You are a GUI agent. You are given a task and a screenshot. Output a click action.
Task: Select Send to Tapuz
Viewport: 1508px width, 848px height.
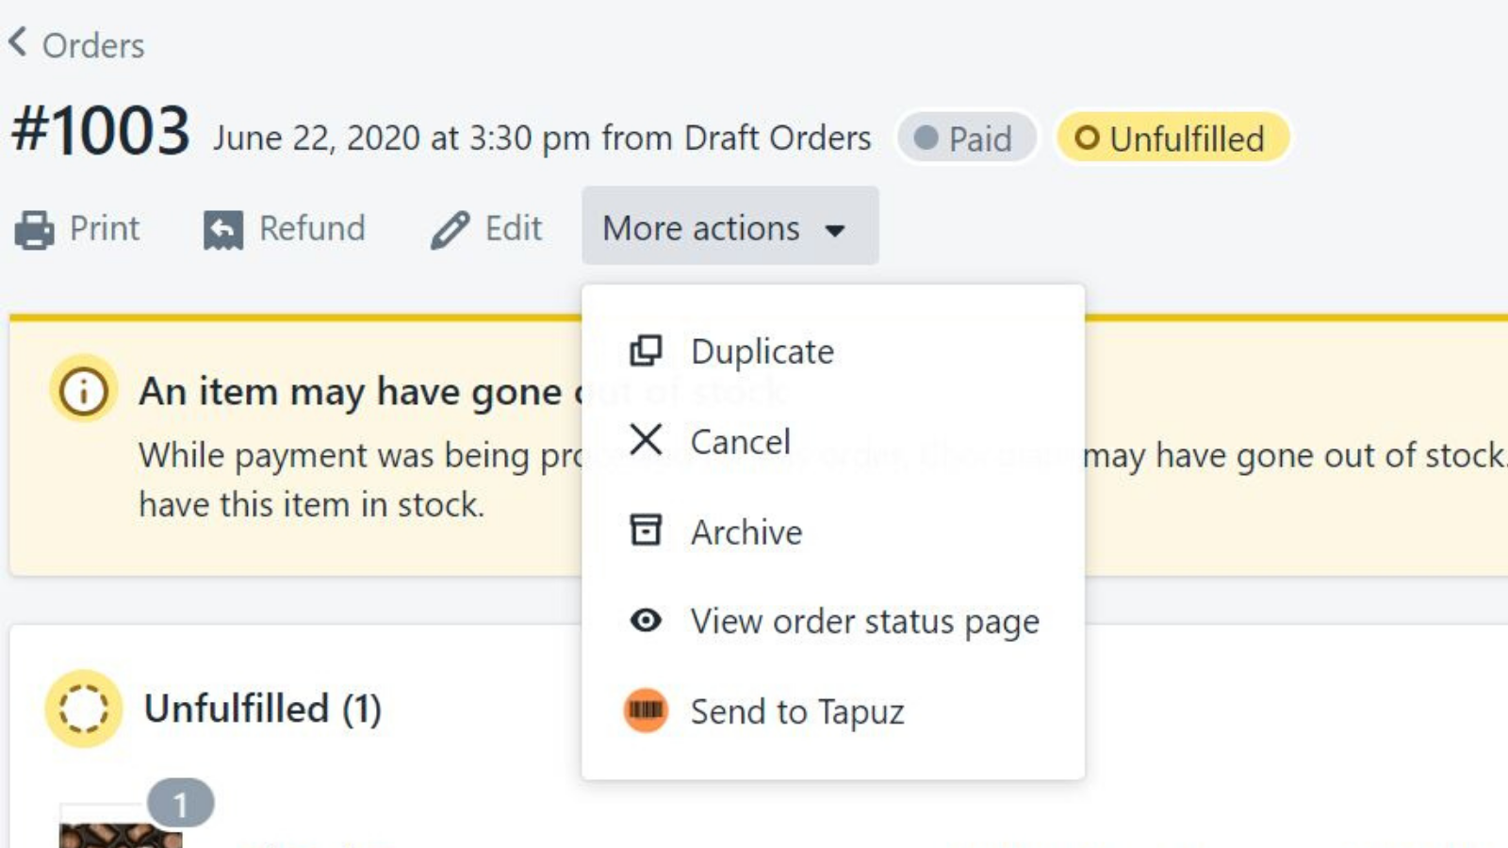[797, 709]
